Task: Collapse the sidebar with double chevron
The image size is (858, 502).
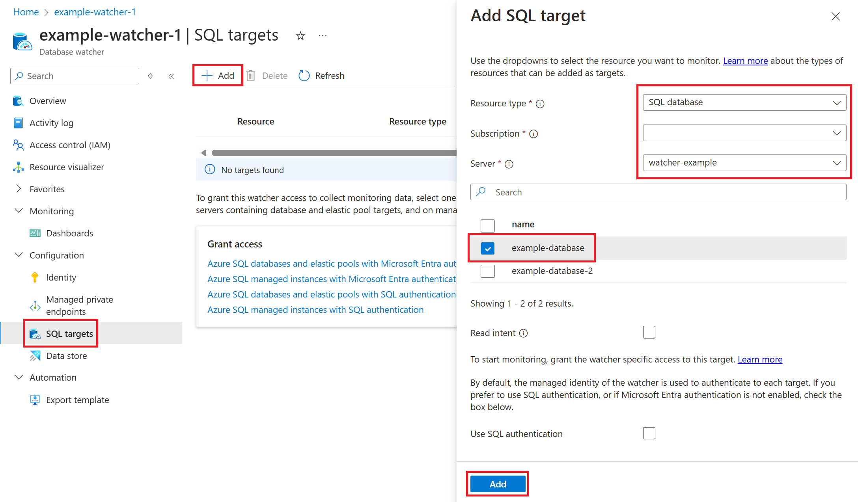Action: click(171, 76)
